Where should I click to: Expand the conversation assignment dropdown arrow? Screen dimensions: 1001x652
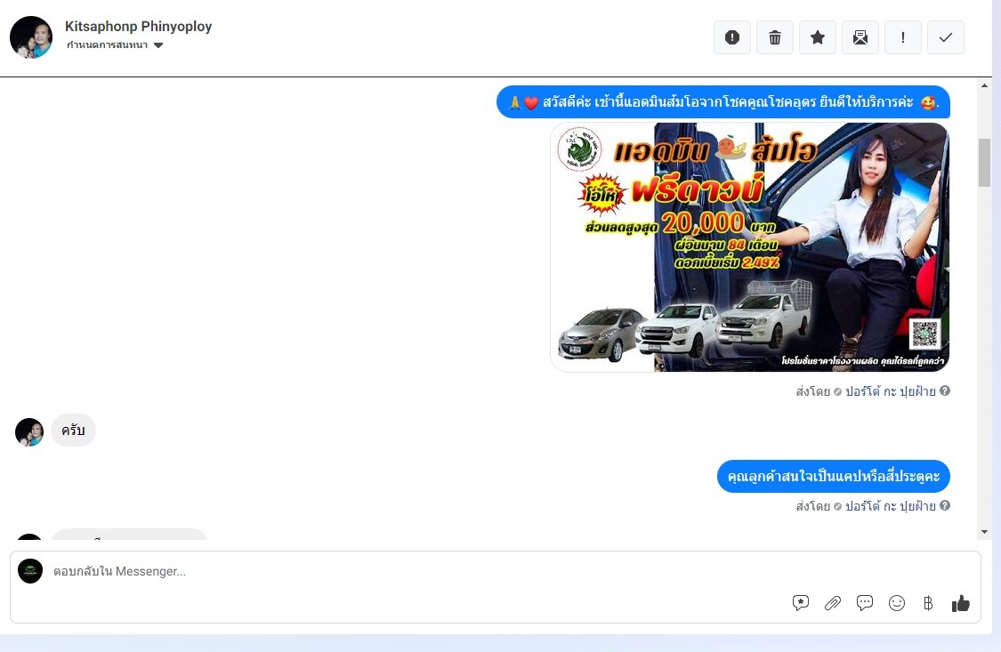[x=158, y=45]
